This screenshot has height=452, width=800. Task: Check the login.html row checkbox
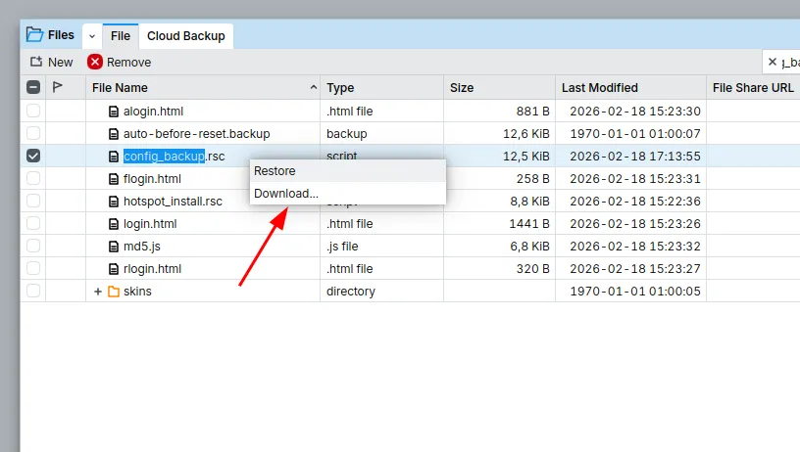[33, 224]
